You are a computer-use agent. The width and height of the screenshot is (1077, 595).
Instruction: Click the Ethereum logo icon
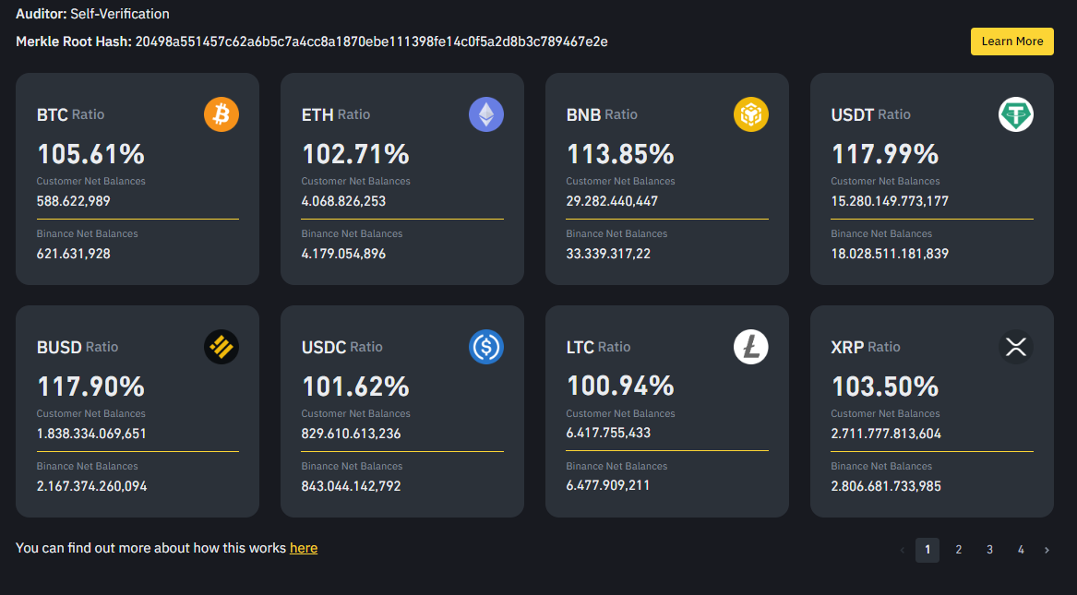click(x=486, y=115)
